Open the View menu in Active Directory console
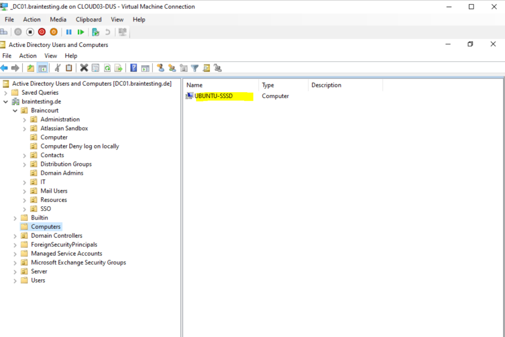The image size is (505, 337). (x=51, y=56)
